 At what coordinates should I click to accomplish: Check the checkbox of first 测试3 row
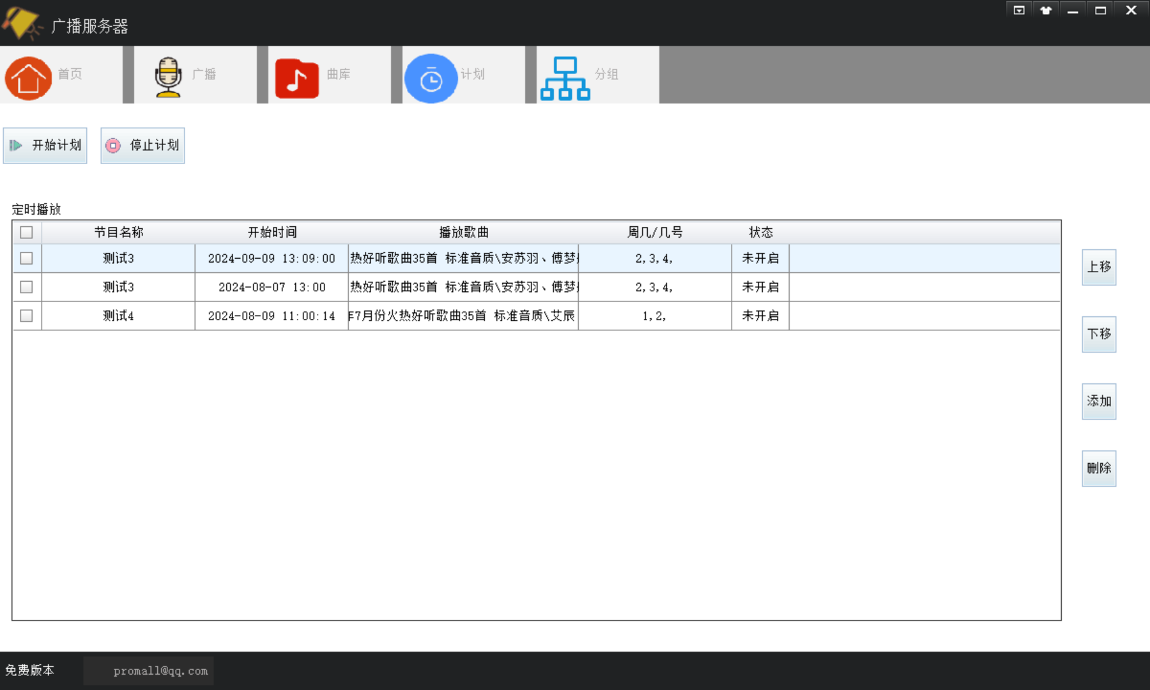click(26, 258)
